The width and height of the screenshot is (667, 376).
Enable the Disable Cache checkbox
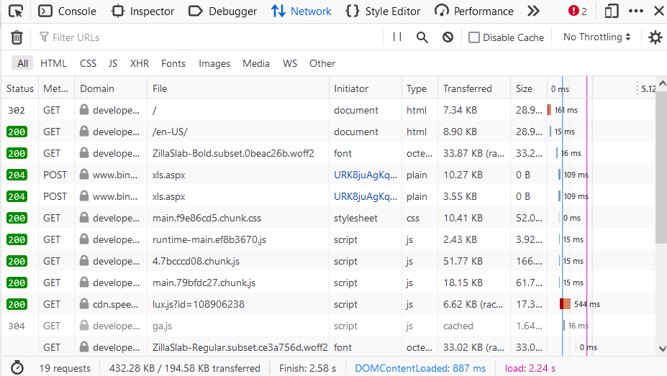[x=474, y=37]
